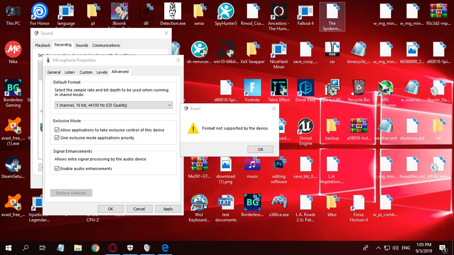The height and width of the screenshot is (255, 454).
Task: Disable give exclusive mode applications priority
Action: click(x=57, y=138)
